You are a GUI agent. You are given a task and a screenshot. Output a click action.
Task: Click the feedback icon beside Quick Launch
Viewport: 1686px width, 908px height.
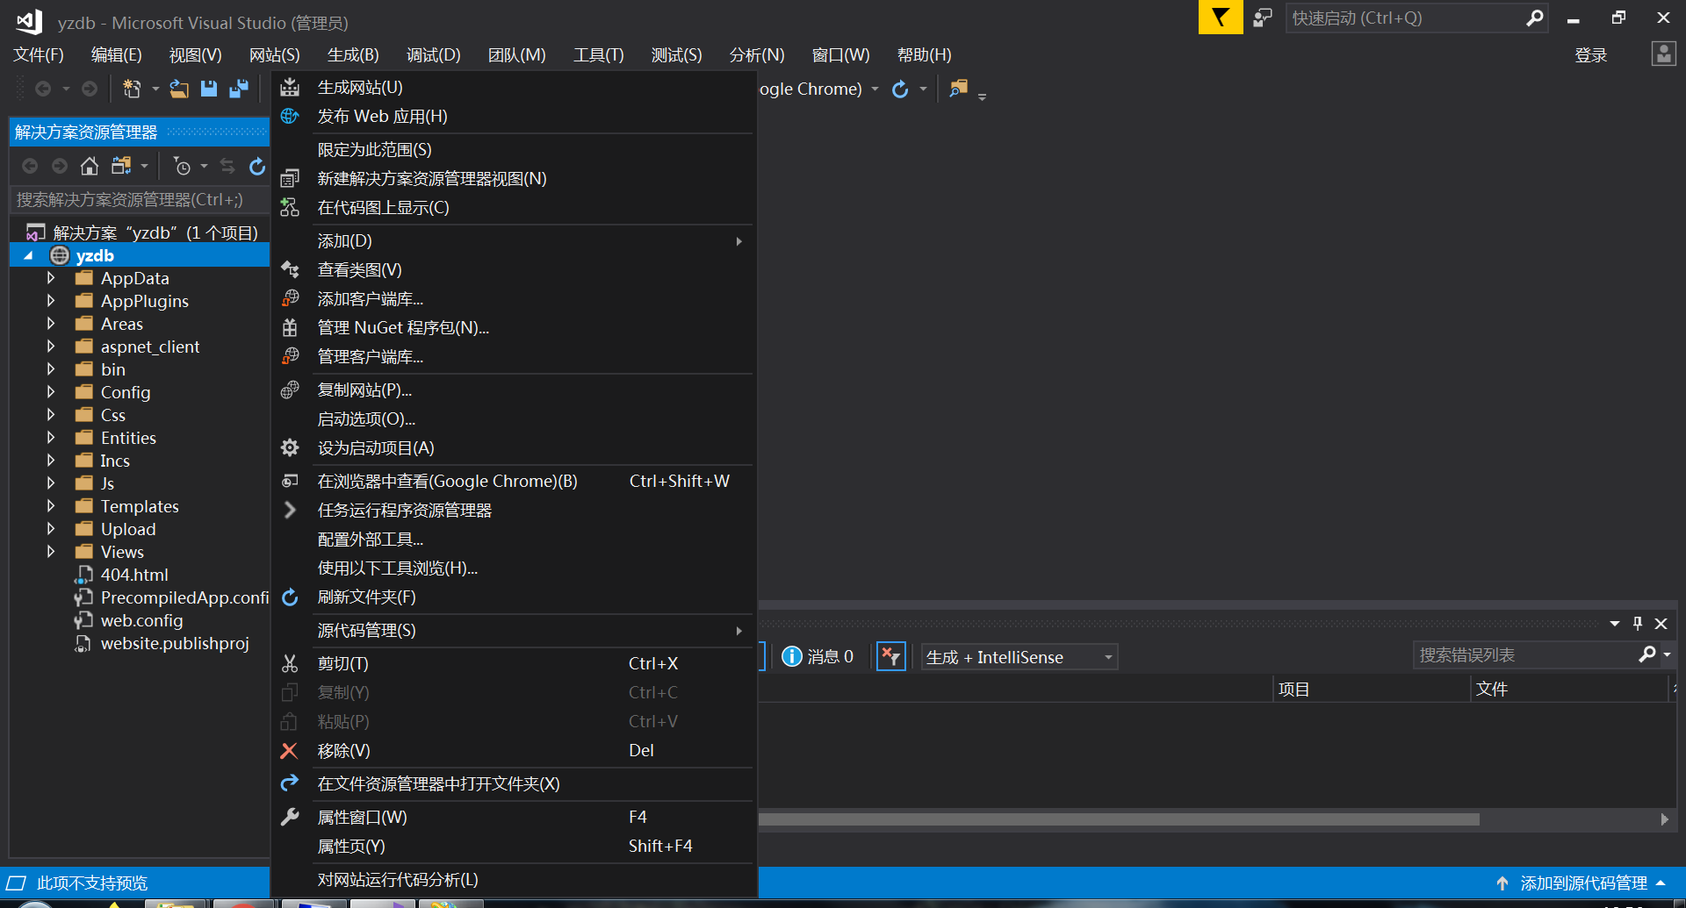pos(1262,18)
